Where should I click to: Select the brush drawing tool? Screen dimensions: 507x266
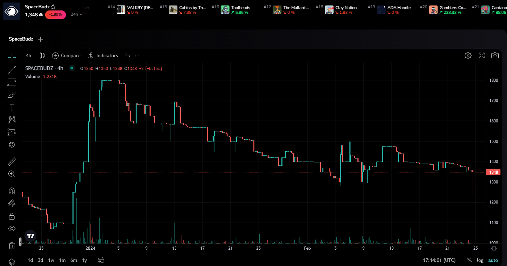click(x=12, y=95)
